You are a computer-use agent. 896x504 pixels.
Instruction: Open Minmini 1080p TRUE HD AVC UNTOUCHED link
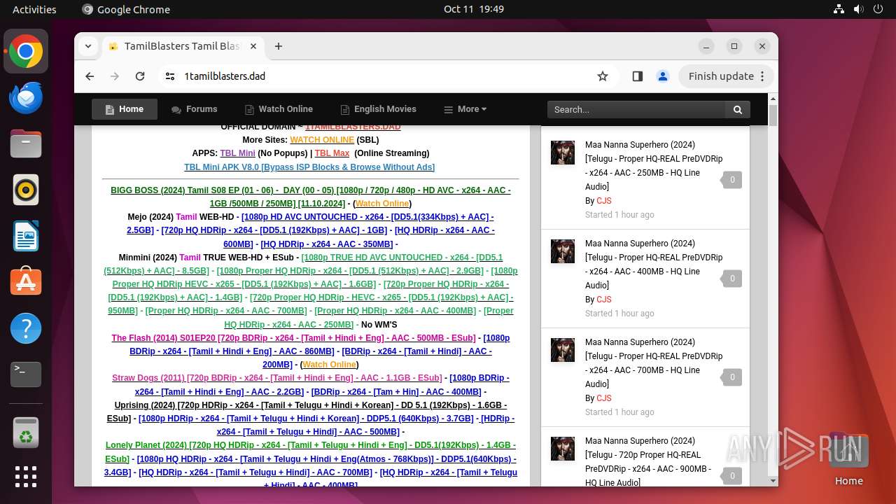(303, 264)
